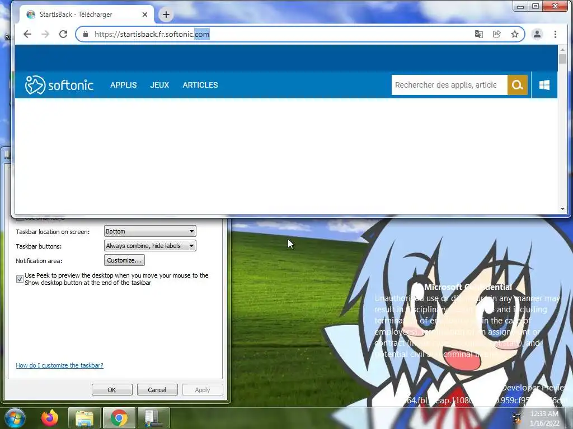Toggle the Use Peek to preview checkbox
The width and height of the screenshot is (573, 429).
tap(20, 279)
